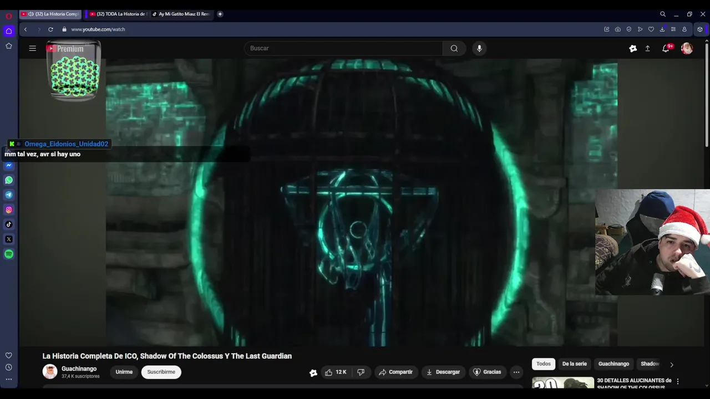This screenshot has height=399, width=710.
Task: Start voice search with the microphone
Action: point(479,48)
